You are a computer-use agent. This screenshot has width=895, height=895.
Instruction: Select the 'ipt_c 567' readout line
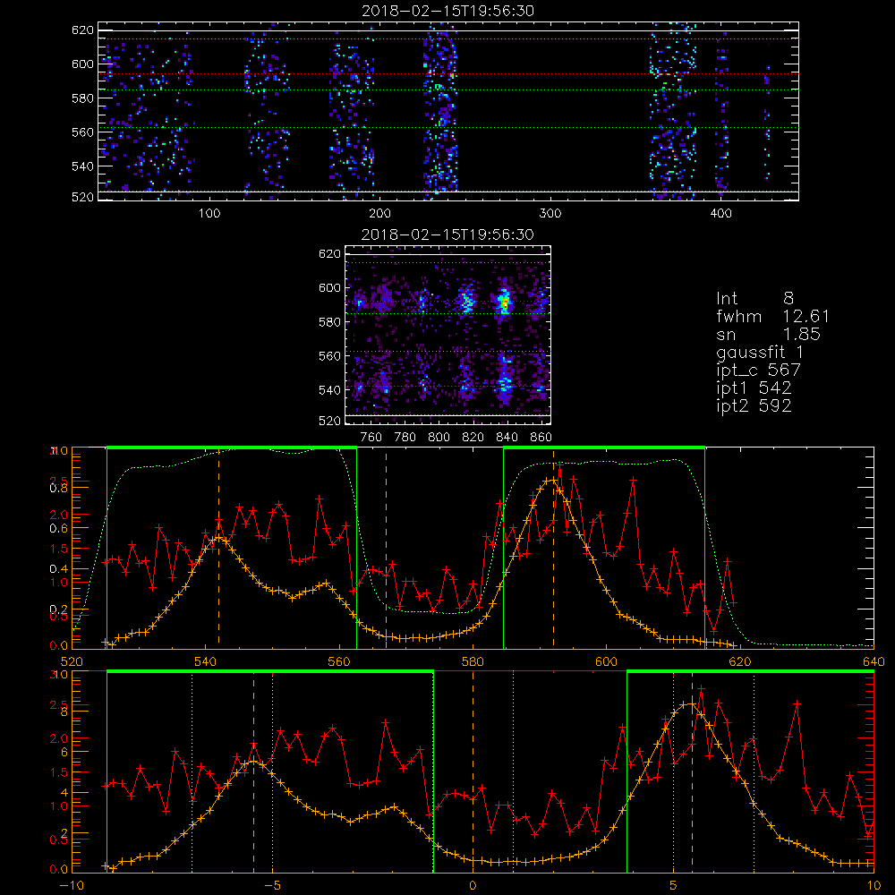[x=759, y=370]
